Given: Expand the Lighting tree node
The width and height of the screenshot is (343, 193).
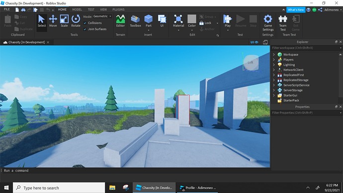Looking at the screenshot, I should coord(274,65).
